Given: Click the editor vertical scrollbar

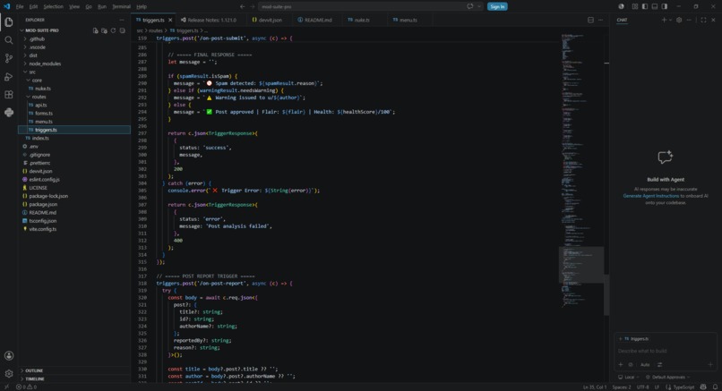Looking at the screenshot, I should (x=606, y=294).
